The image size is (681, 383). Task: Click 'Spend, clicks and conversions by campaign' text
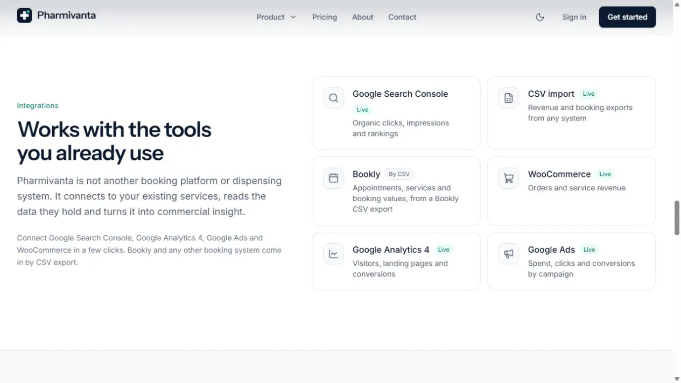[581, 268]
